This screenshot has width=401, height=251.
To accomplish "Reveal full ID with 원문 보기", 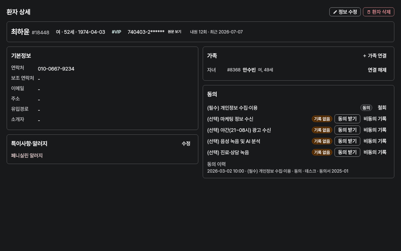I will coord(175,32).
